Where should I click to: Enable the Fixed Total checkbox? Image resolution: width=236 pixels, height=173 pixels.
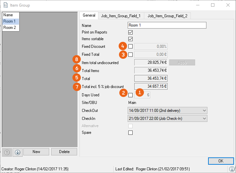coord(130,54)
